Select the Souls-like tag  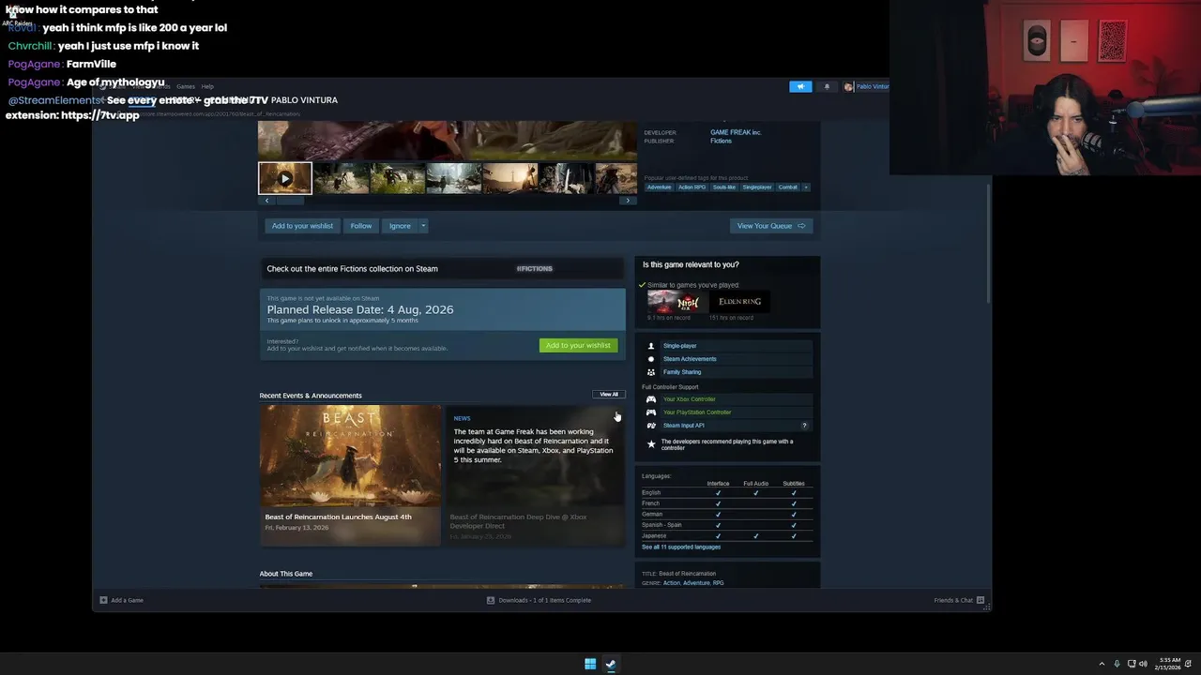(x=724, y=187)
